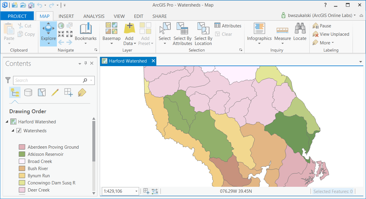Viewport: 366px width, 199px height.
Task: Activate the Measure tool
Action: [x=283, y=33]
